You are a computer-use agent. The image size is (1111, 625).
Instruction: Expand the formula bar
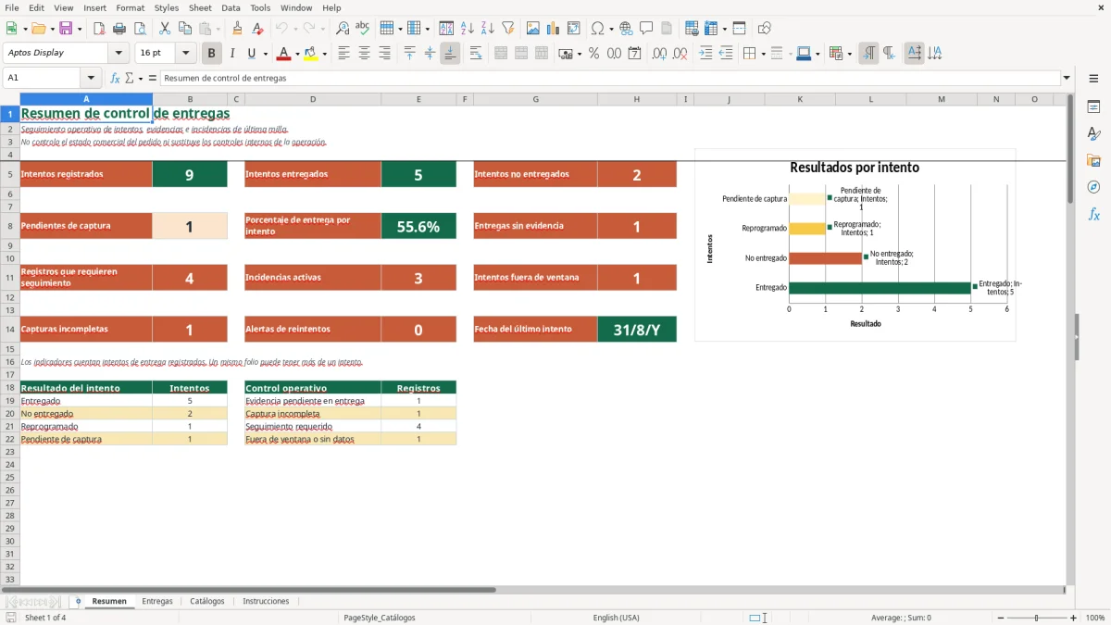coord(1067,78)
